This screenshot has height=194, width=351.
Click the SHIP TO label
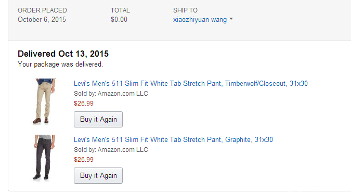point(185,10)
